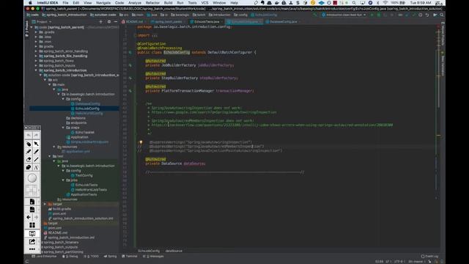Image resolution: width=469 pixels, height=264 pixels.
Task: Click the Search Everywhere magnifier in the IDE toolbar
Action: pyautogui.click(x=442, y=15)
